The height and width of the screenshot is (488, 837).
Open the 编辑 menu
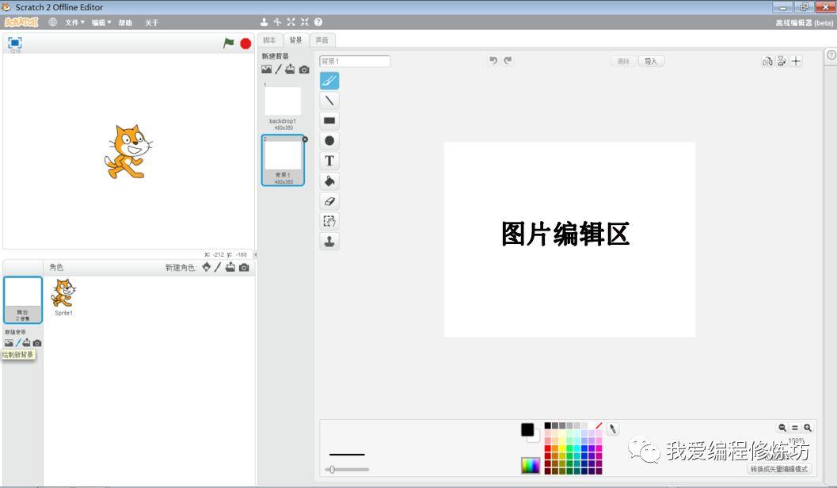point(101,22)
